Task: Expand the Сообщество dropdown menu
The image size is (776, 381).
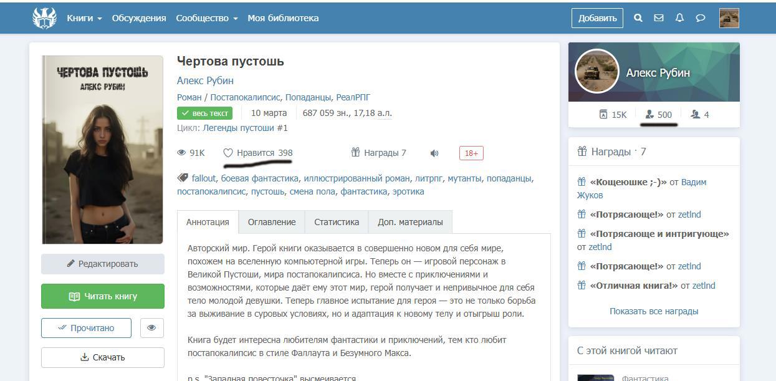Action: click(207, 18)
